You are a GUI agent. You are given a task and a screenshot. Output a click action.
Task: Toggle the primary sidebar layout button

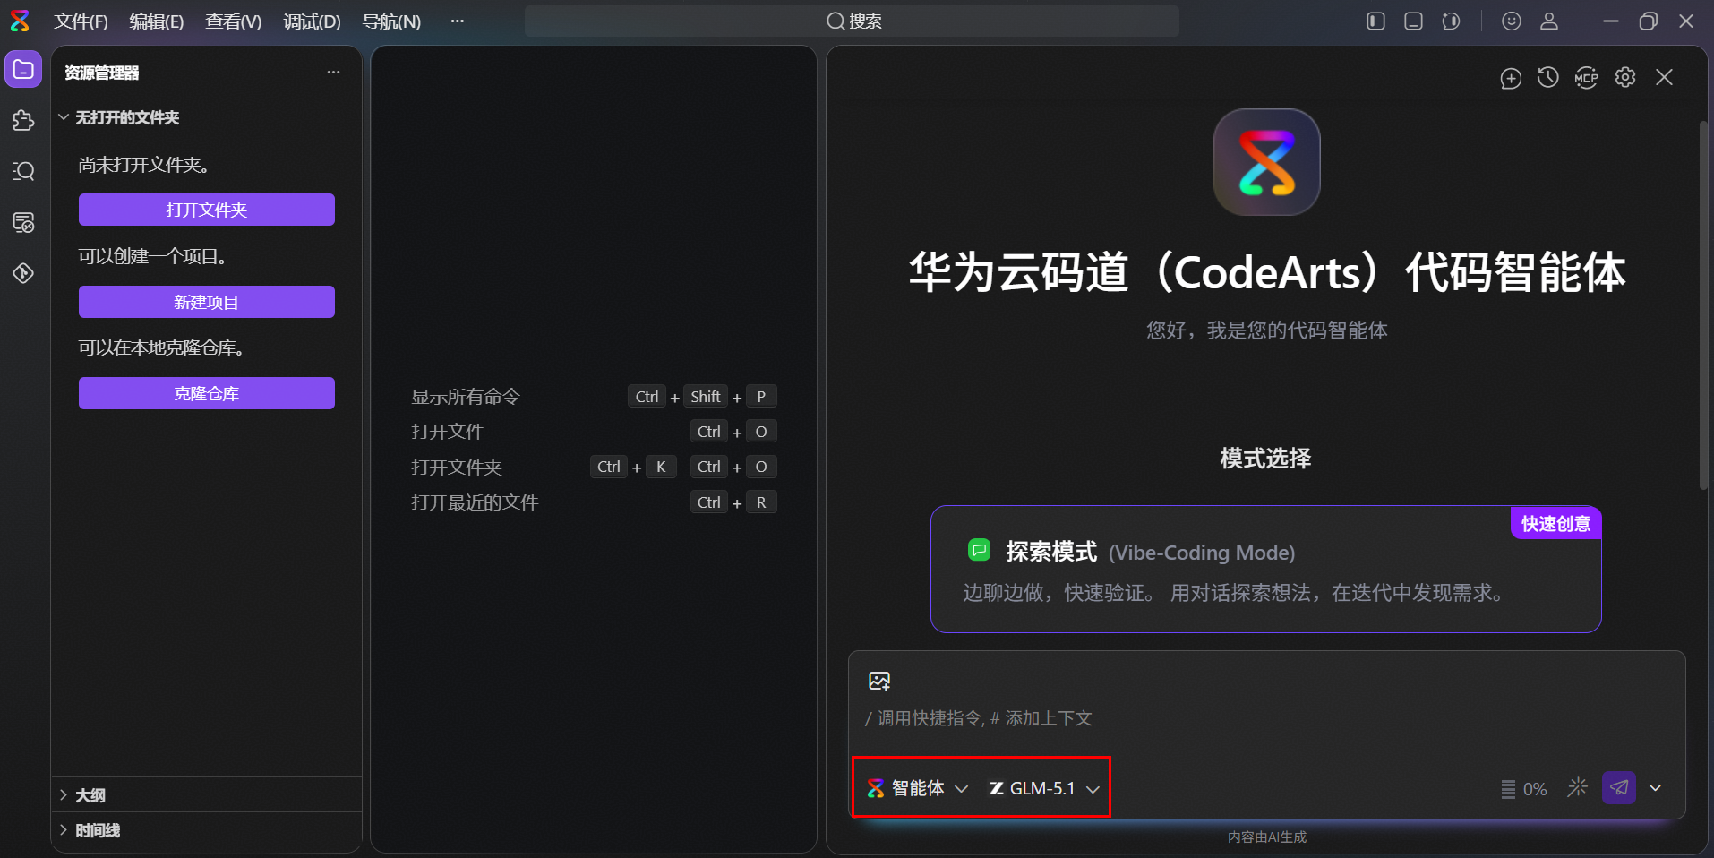(x=1376, y=21)
